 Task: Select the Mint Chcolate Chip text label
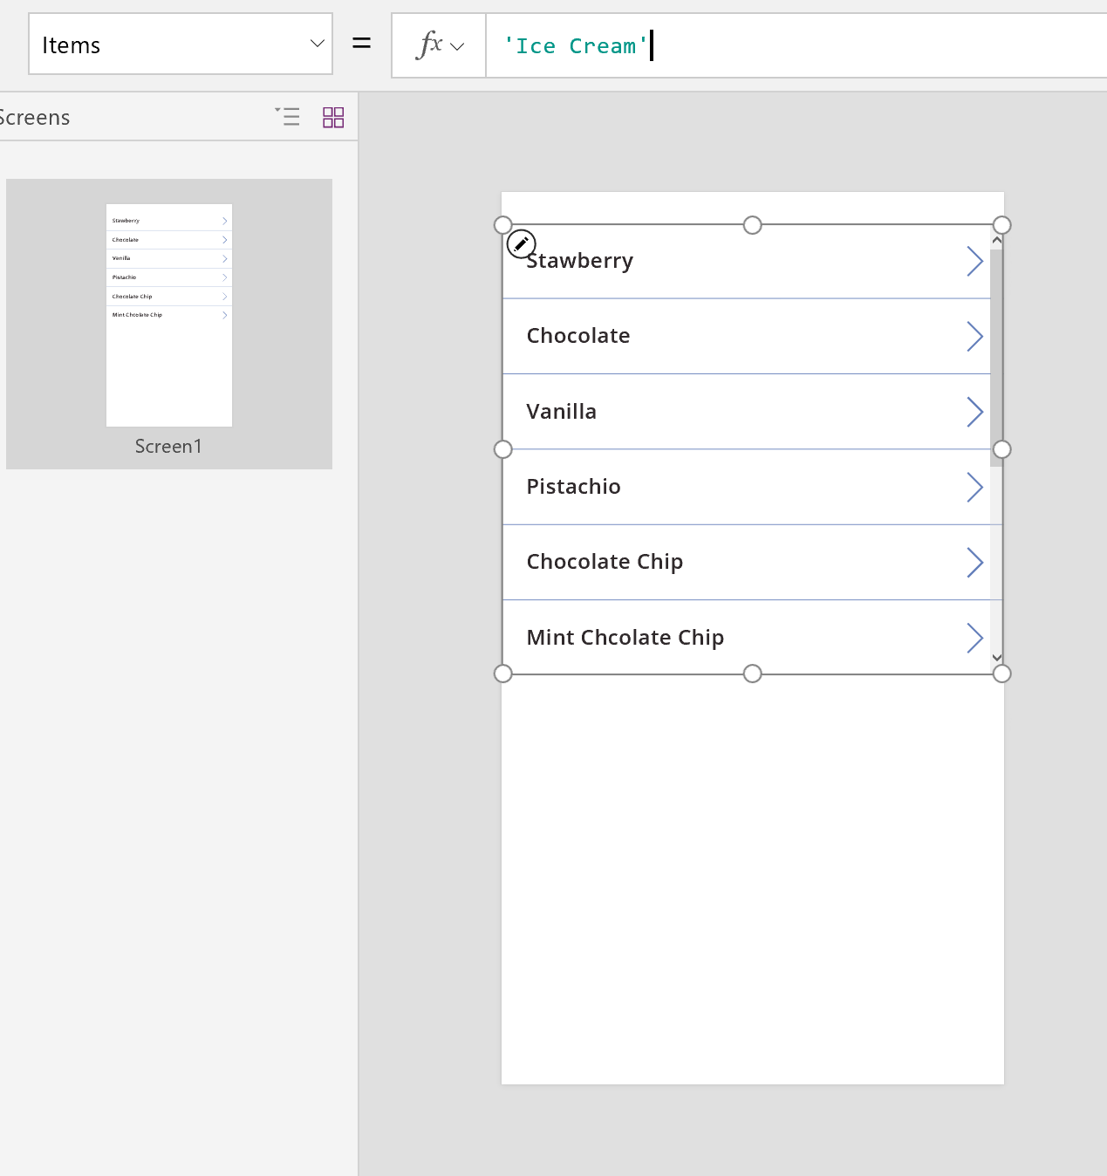[625, 638]
